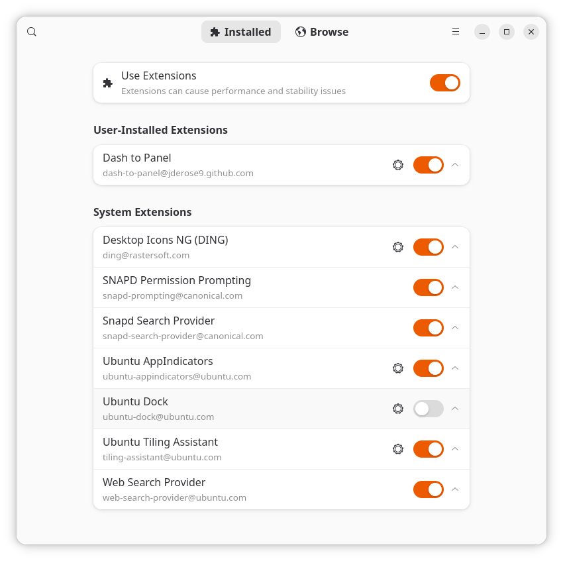Image resolution: width=563 pixels, height=561 pixels.
Task: Toggle Web Search Provider switch off
Action: [428, 489]
